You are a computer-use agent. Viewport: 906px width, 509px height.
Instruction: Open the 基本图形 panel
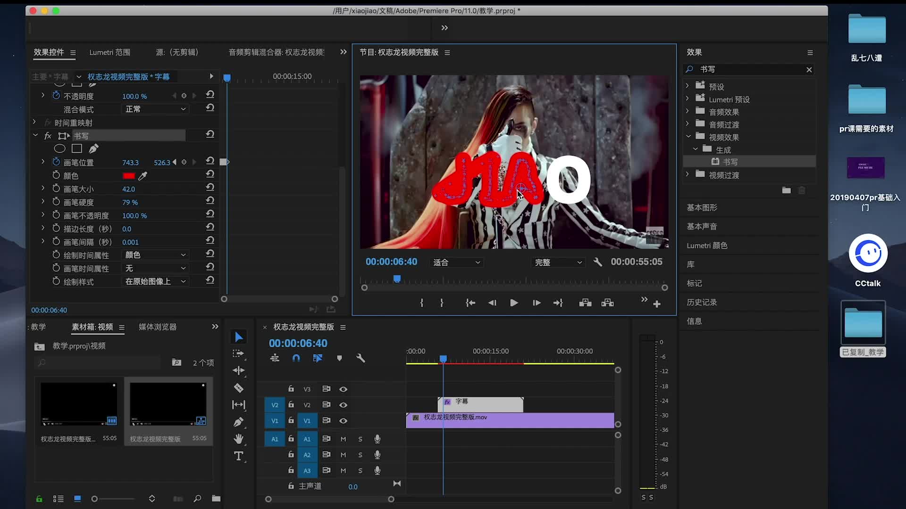pyautogui.click(x=702, y=208)
